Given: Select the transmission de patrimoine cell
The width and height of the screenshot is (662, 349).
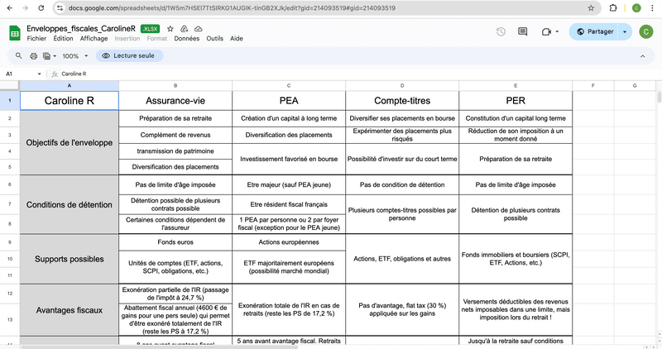Looking at the screenshot, I should click(x=175, y=151).
